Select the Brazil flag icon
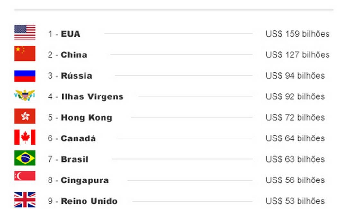This screenshot has width=349, height=209. point(25,158)
